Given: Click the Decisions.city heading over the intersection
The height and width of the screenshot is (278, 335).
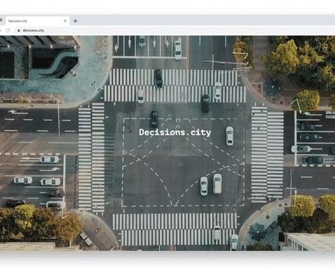Looking at the screenshot, I should coord(175,132).
